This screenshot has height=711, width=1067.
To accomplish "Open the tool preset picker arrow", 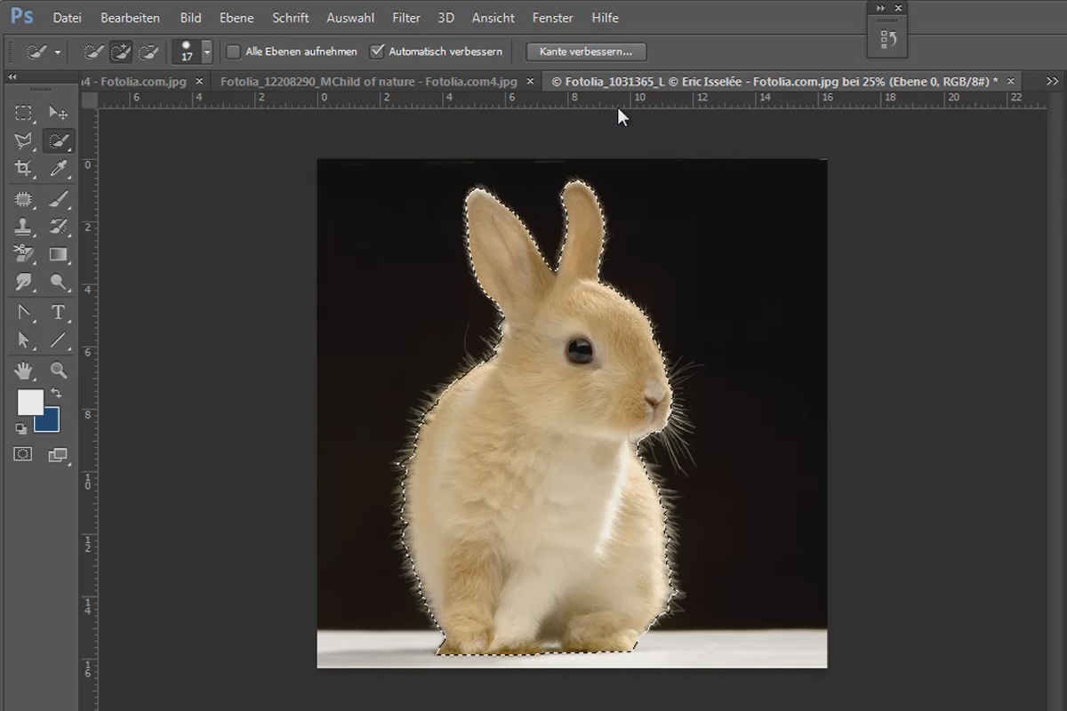I will [58, 52].
